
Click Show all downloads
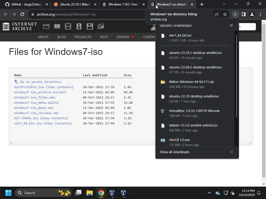(174, 152)
